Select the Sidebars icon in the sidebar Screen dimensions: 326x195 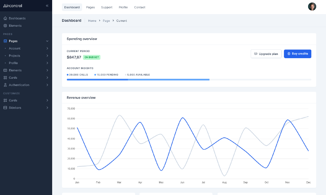pos(5,108)
